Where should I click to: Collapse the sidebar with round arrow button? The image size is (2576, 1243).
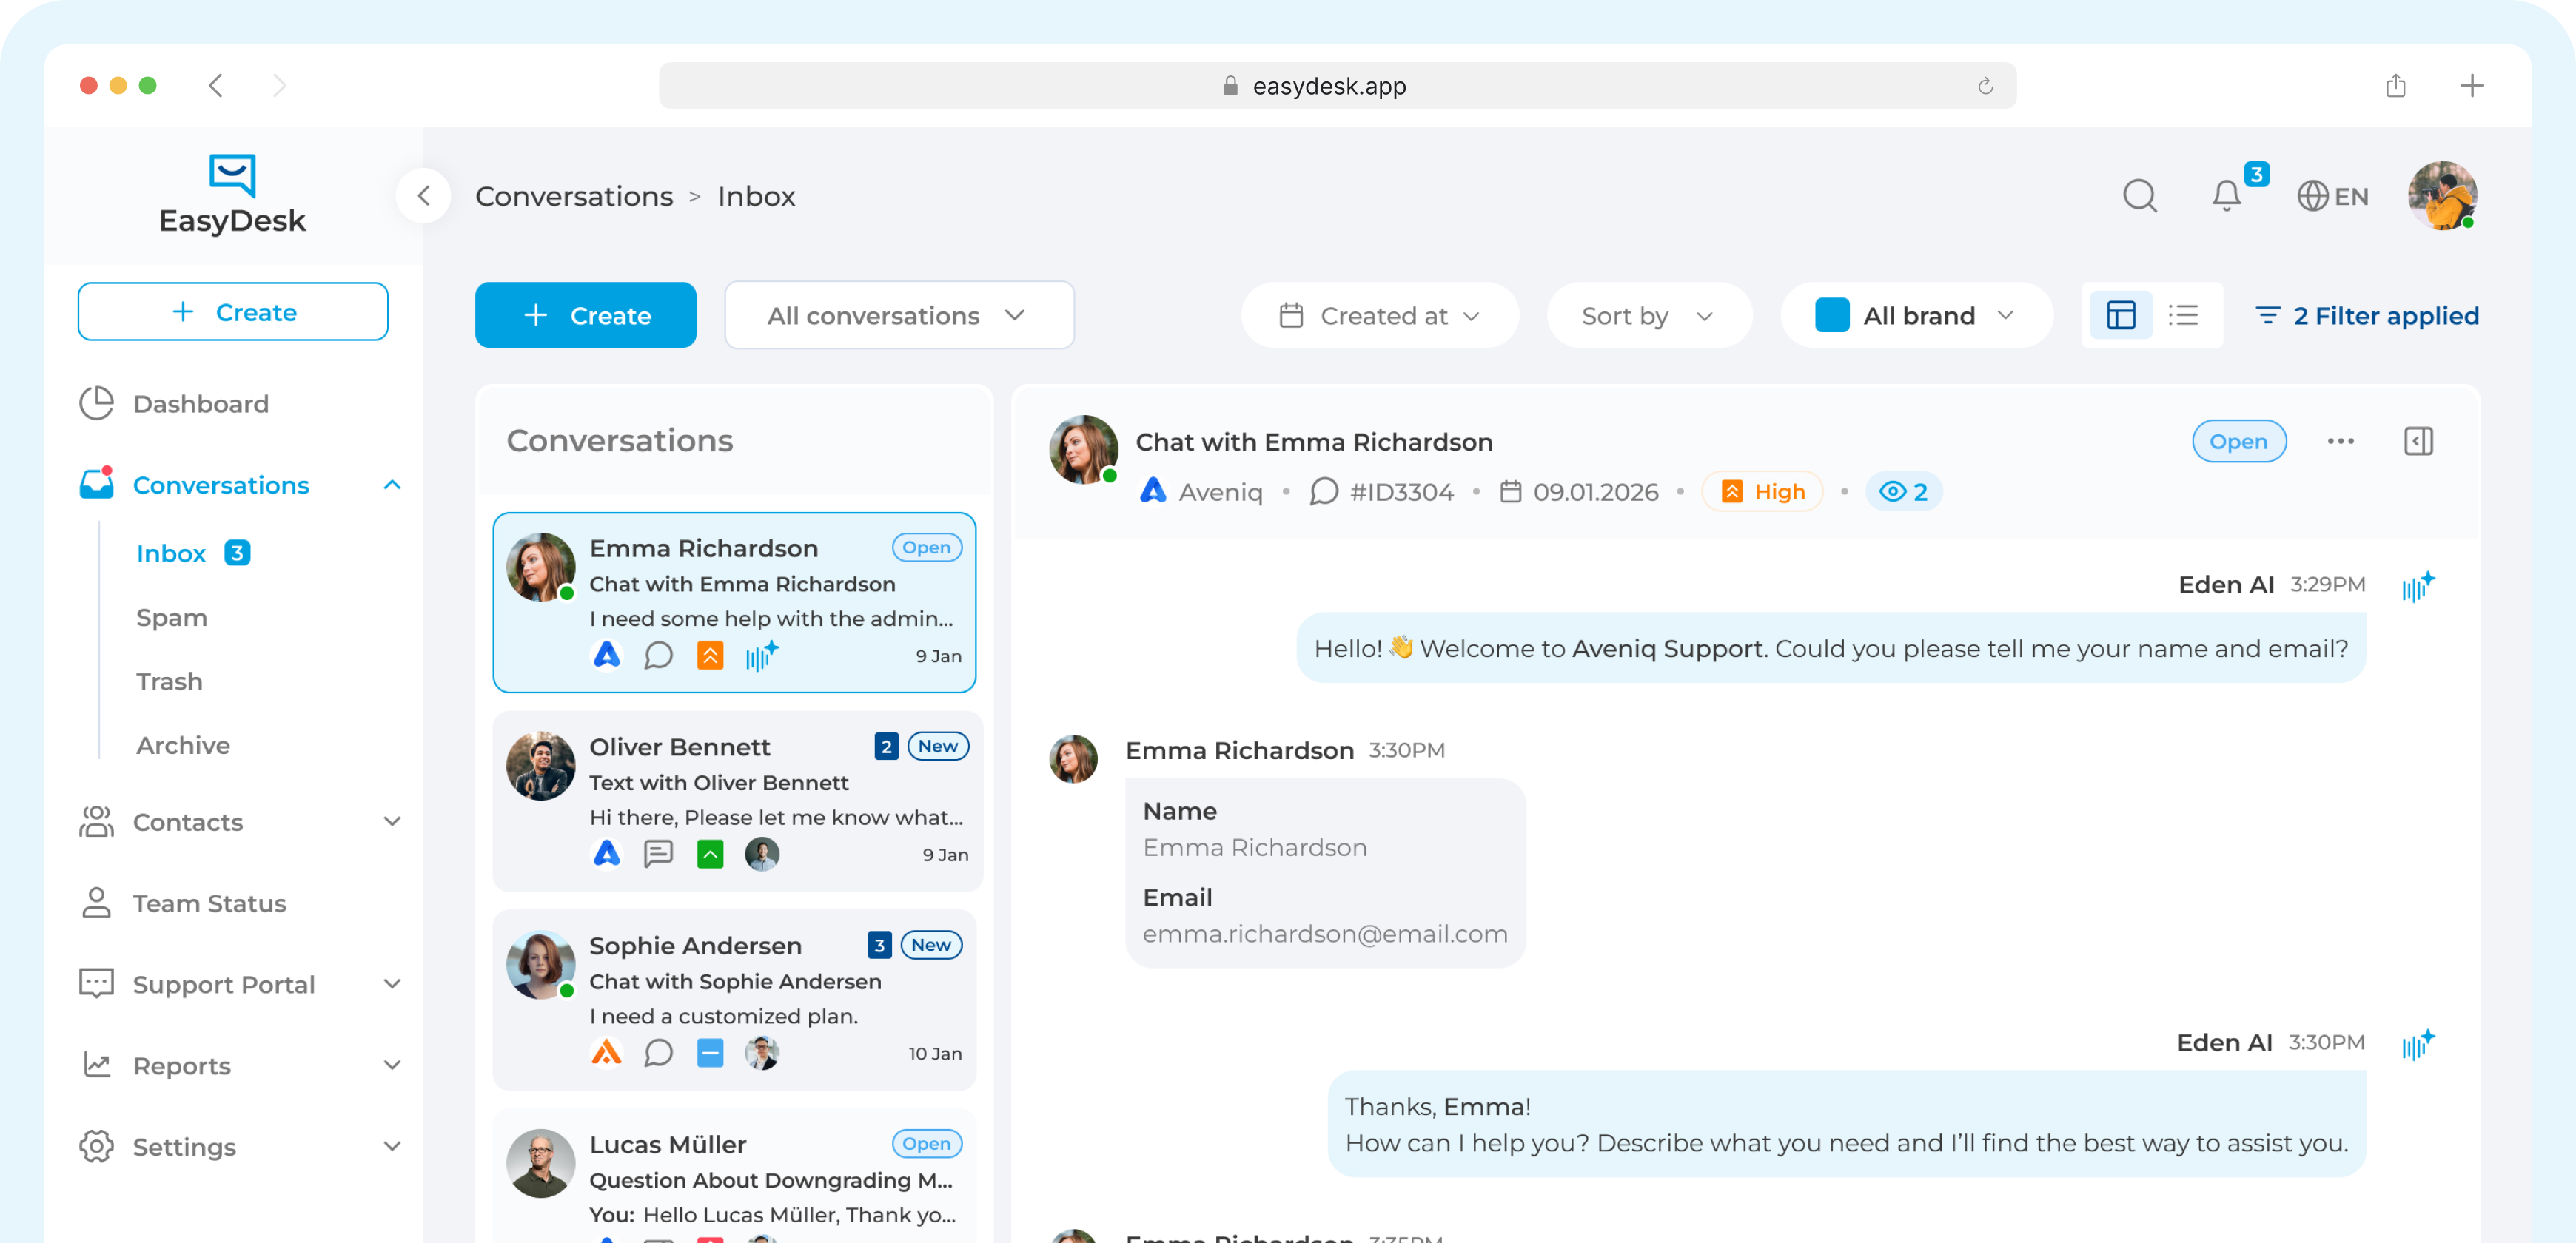(x=424, y=196)
